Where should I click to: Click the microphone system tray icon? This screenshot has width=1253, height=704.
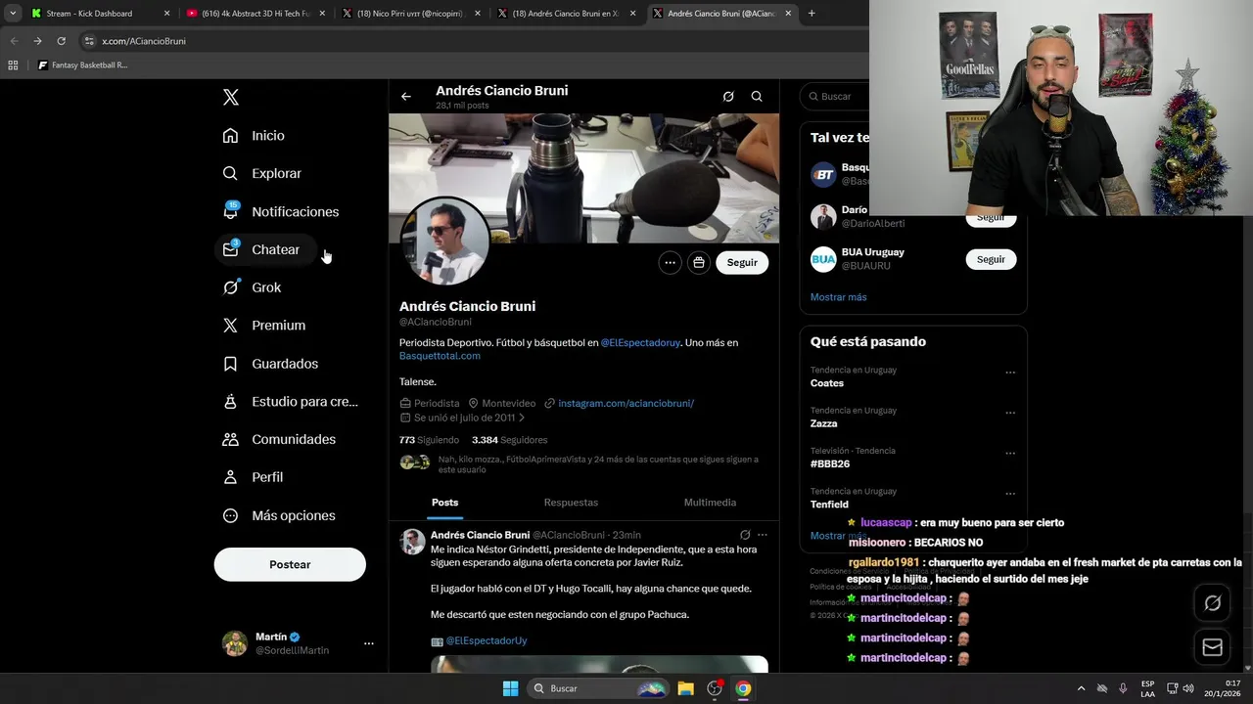pos(1123,688)
